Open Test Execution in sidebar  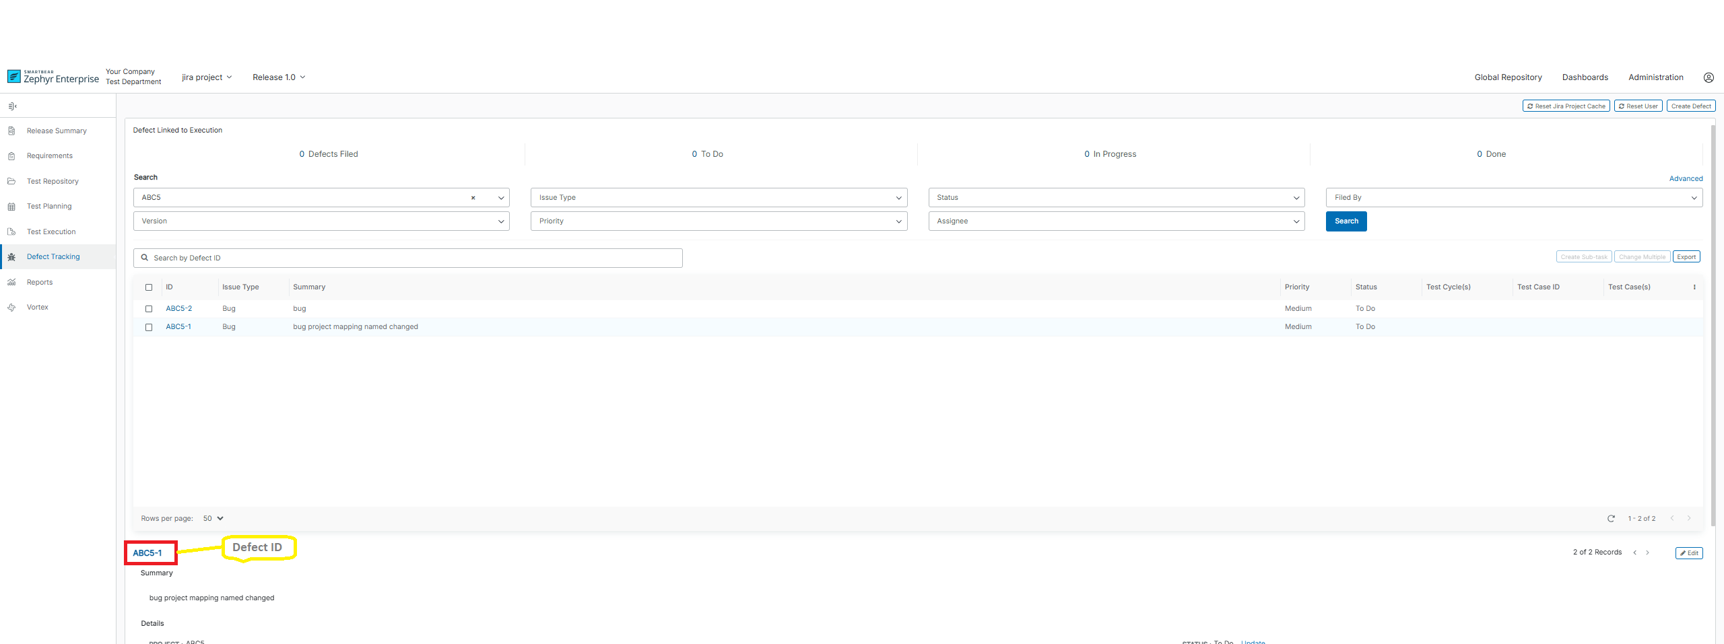pyautogui.click(x=51, y=232)
